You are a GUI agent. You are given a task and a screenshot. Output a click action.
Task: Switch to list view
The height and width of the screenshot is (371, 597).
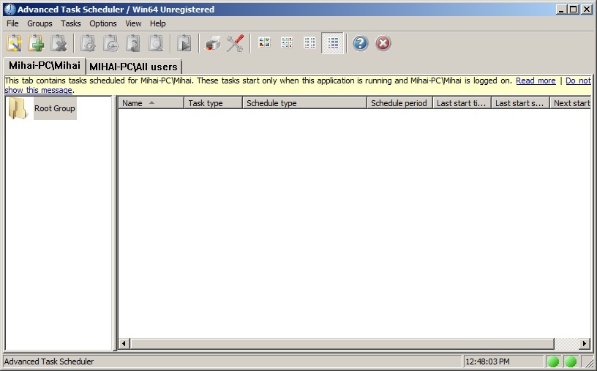[x=309, y=42]
